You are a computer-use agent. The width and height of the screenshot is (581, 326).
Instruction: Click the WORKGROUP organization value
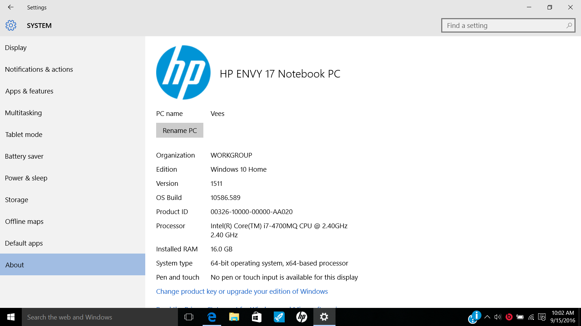tap(231, 155)
